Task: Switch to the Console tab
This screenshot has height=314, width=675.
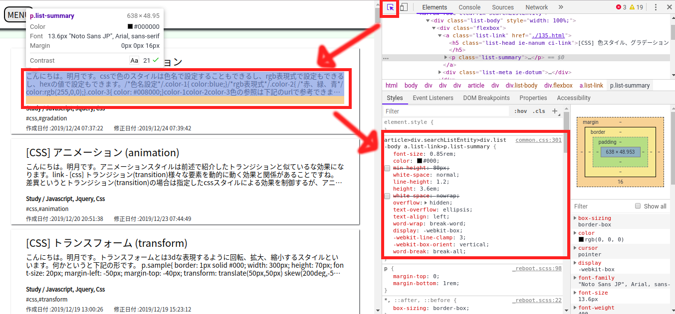Action: point(469,7)
